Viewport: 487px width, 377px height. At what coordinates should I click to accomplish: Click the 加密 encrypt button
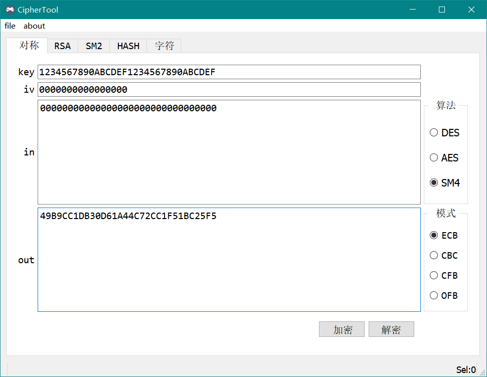pyautogui.click(x=342, y=329)
